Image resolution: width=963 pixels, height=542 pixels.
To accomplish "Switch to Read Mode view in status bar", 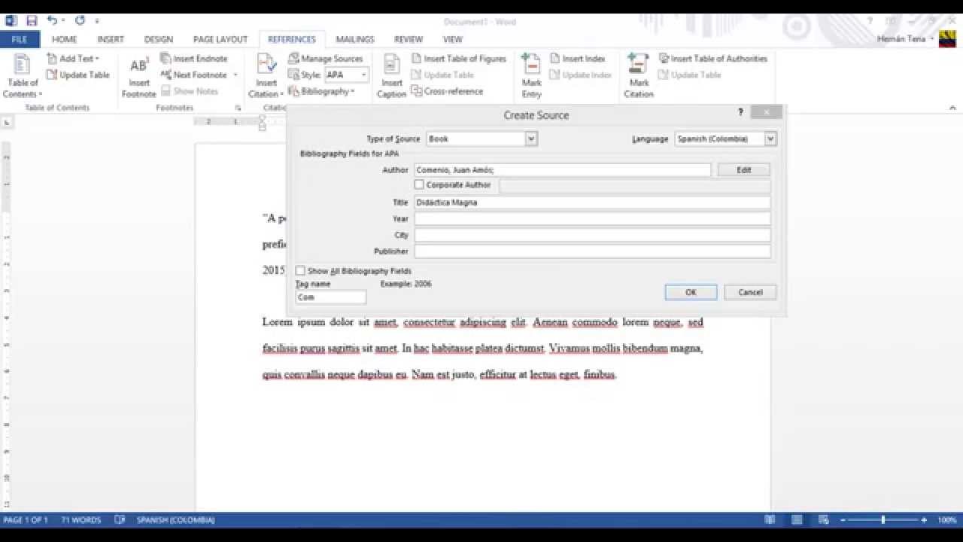I will [770, 519].
